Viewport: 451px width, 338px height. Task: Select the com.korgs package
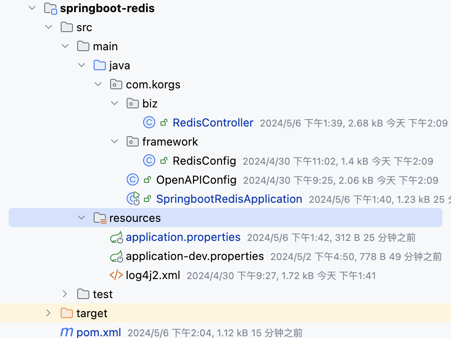coord(153,84)
